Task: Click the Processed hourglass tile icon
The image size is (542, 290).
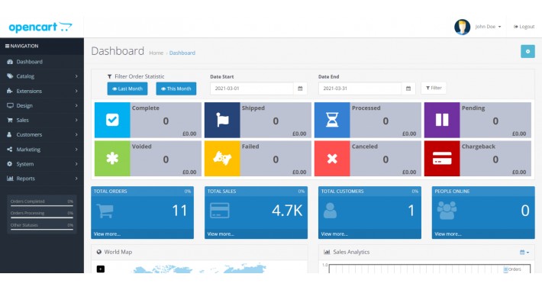Action: 332,120
